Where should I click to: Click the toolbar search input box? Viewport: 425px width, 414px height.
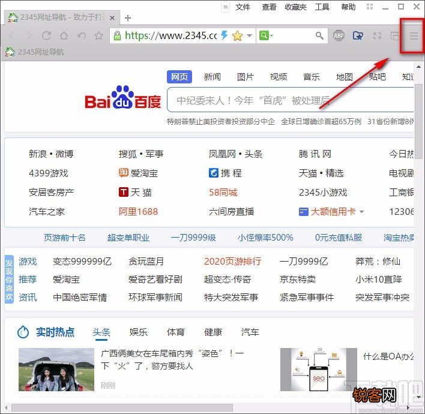click(294, 35)
